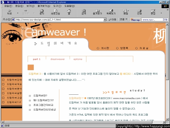Image resolution: width=170 pixels, height=128 pixels.
Task: Click the 메일 mail toolbar button
Action: coord(126,12)
